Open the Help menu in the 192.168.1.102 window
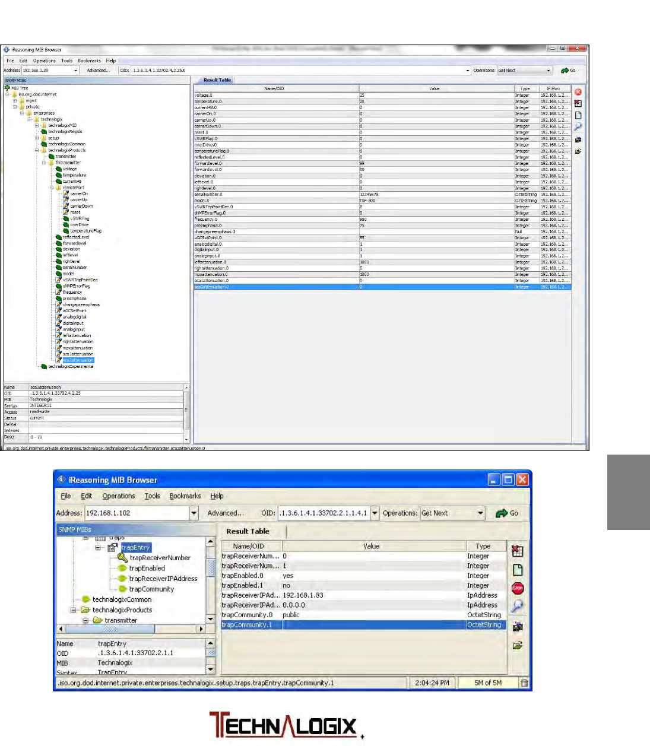The image size is (650, 746). 217,496
